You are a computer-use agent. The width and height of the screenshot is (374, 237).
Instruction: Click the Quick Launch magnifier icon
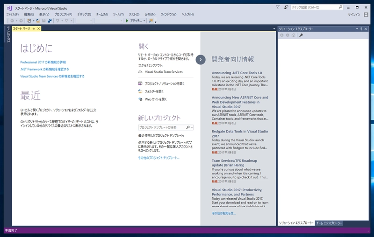click(340, 7)
